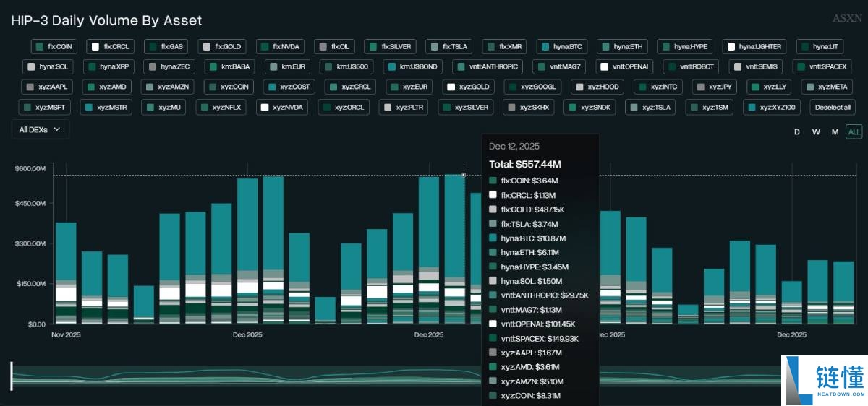The width and height of the screenshot is (868, 406).
Task: Toggle the km:USBOND legend series
Action: point(413,67)
